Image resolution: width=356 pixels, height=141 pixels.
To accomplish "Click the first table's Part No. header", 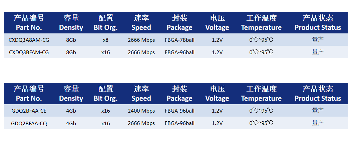I will pyautogui.click(x=29, y=23).
